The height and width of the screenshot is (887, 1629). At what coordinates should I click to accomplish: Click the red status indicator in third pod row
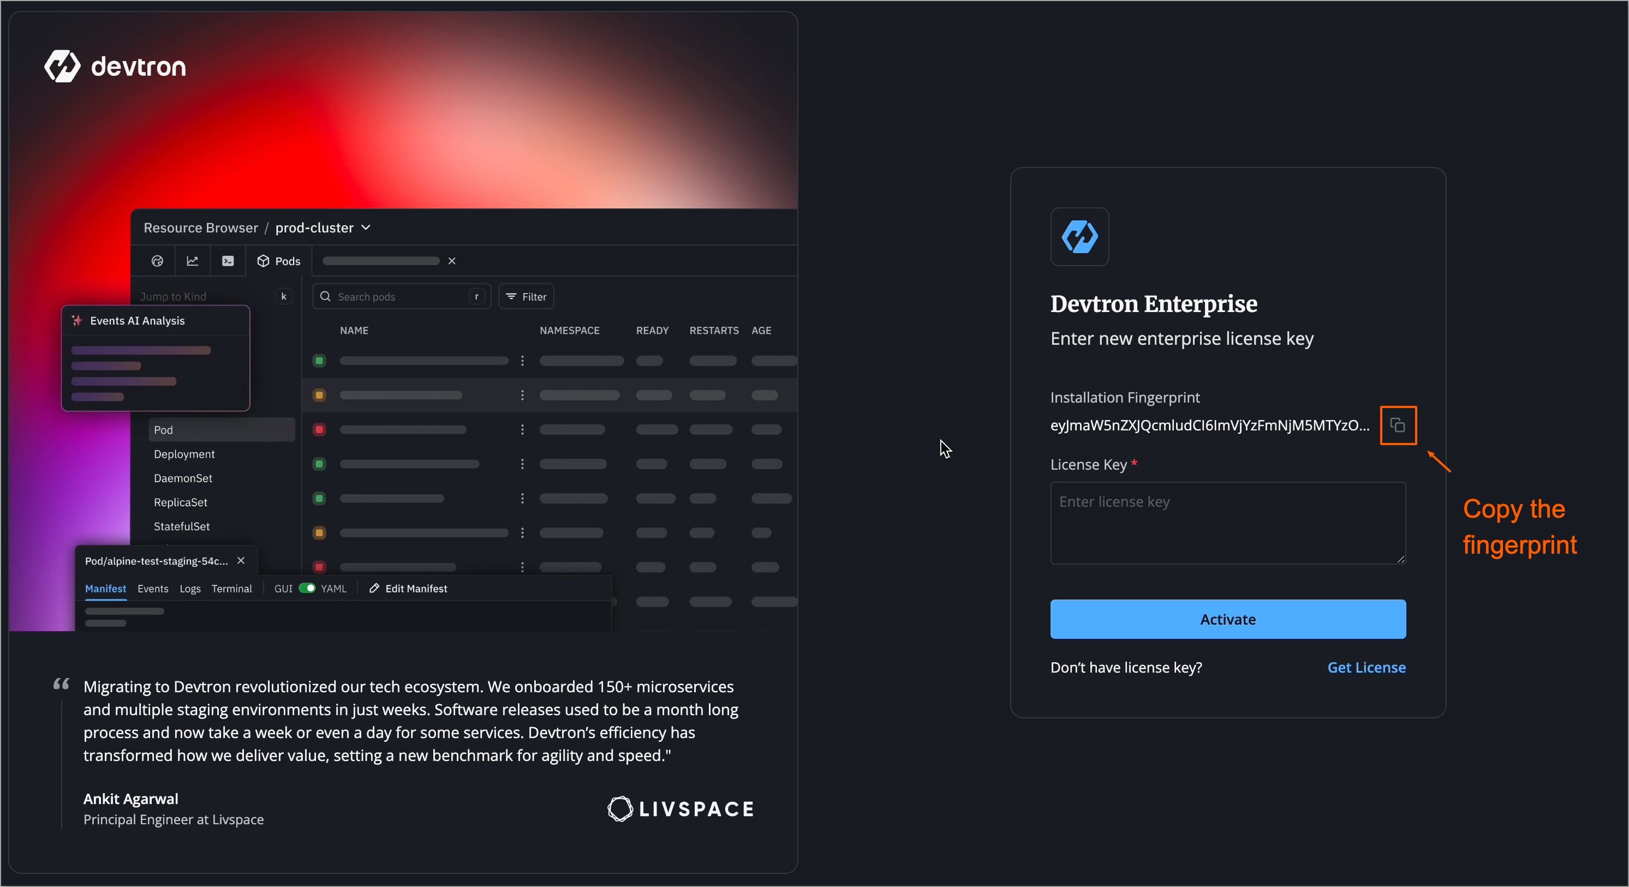click(319, 430)
